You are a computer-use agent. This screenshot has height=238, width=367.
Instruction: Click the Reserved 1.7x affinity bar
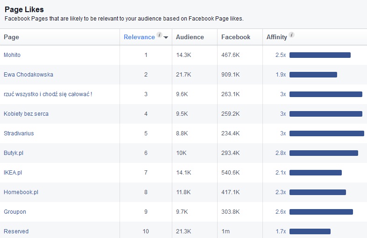pyautogui.click(x=310, y=231)
